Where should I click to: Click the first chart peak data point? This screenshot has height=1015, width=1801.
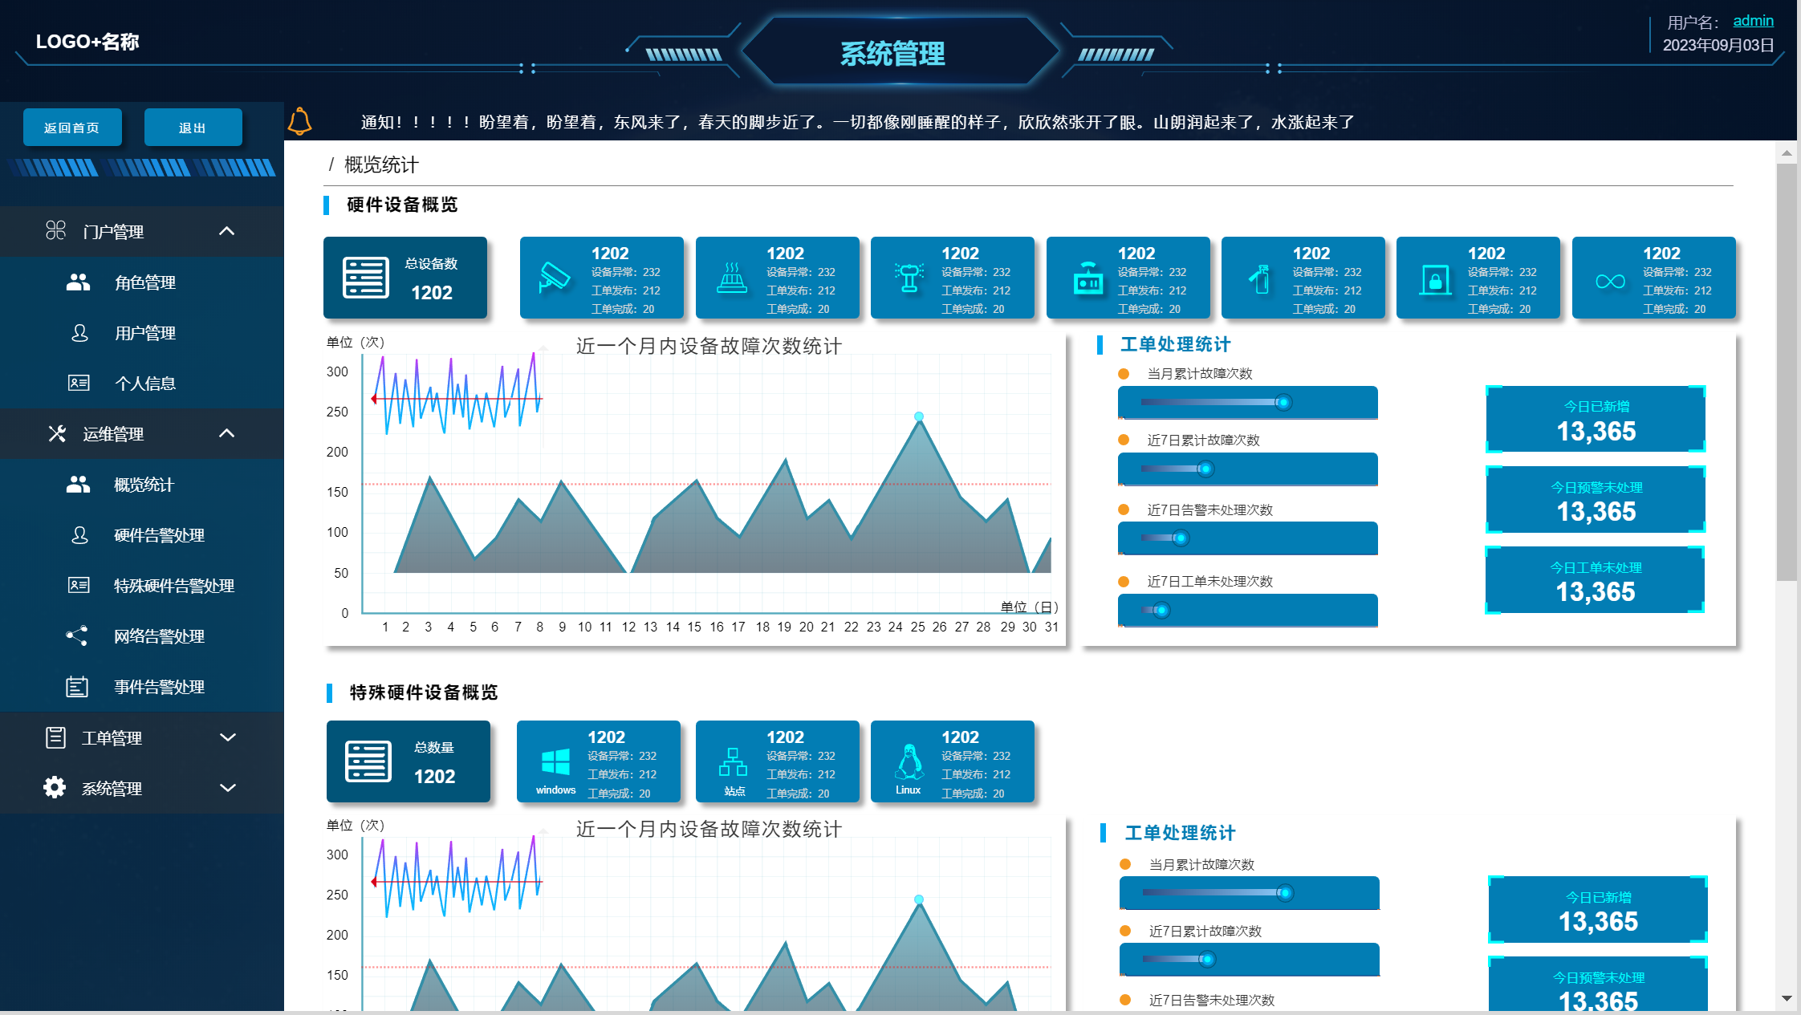919,416
